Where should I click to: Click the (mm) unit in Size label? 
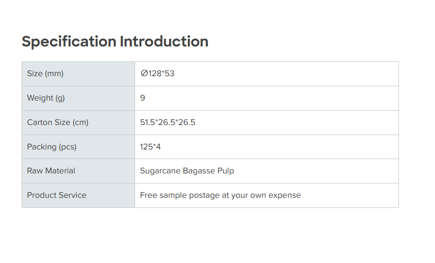coord(54,74)
